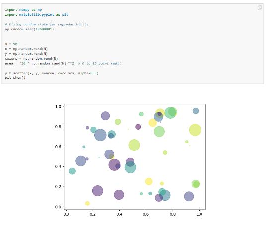Screen dimensions: 268x225
Task: Click the 1.0 label on the x-axis
Action: [199, 214]
